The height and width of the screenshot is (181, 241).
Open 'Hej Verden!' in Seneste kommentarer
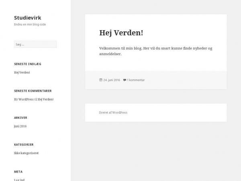point(46,99)
